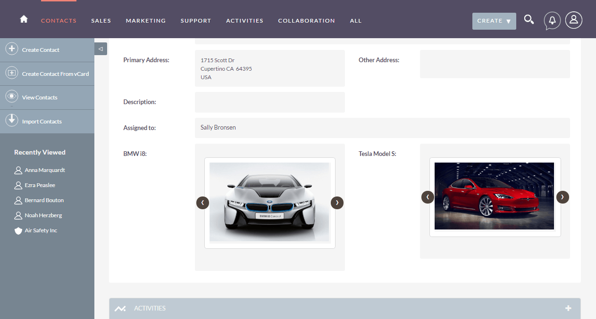The image size is (596, 319).
Task: Collapse the sidebar with the arrow toggle
Action: [101, 49]
